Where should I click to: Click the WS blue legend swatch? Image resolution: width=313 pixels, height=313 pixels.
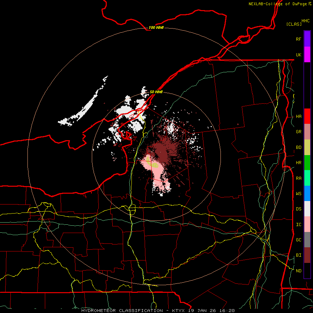pos(307,193)
